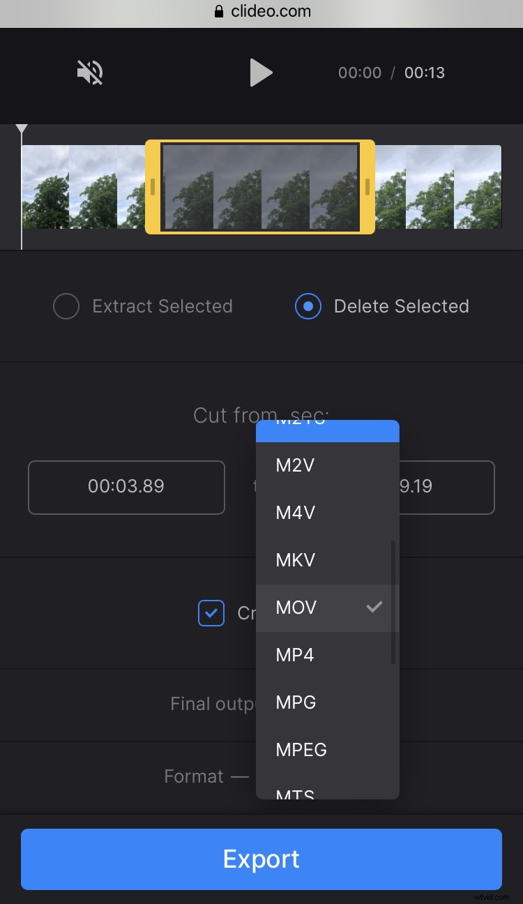Screen dimensions: 523x904
Task: Click the right yellow trim handle
Action: 369,187
